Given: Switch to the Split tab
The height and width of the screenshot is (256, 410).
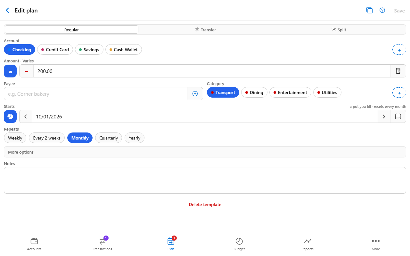Looking at the screenshot, I should (x=339, y=30).
